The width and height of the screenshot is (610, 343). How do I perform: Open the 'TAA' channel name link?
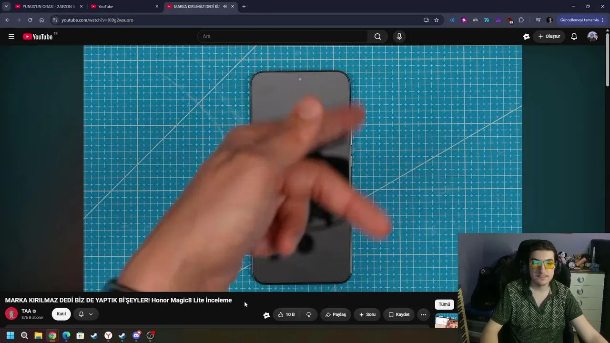26,311
